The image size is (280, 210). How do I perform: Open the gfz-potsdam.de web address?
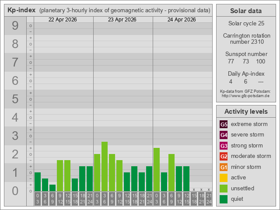245,95
